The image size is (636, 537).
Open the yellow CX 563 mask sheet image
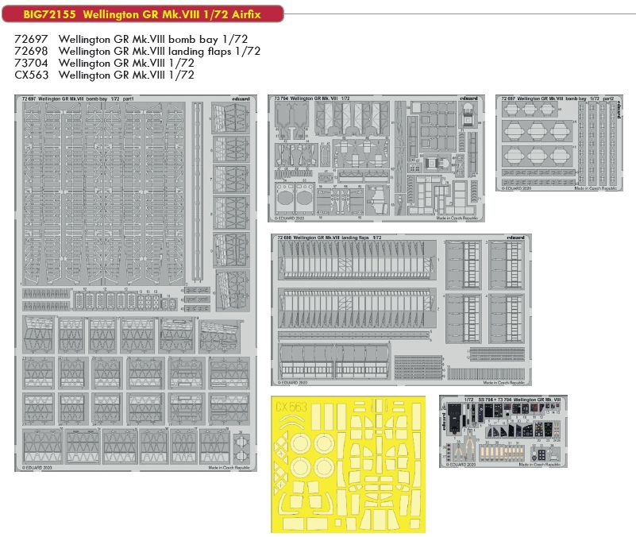[x=348, y=465]
